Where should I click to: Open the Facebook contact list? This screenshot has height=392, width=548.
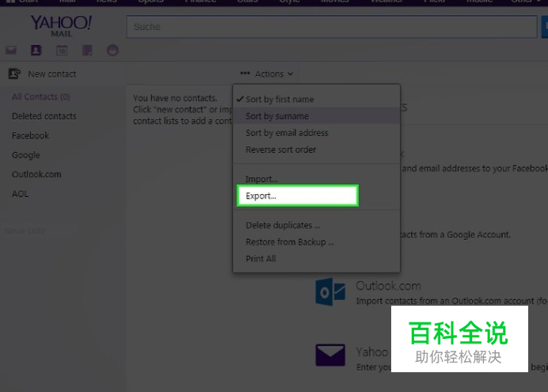(30, 135)
